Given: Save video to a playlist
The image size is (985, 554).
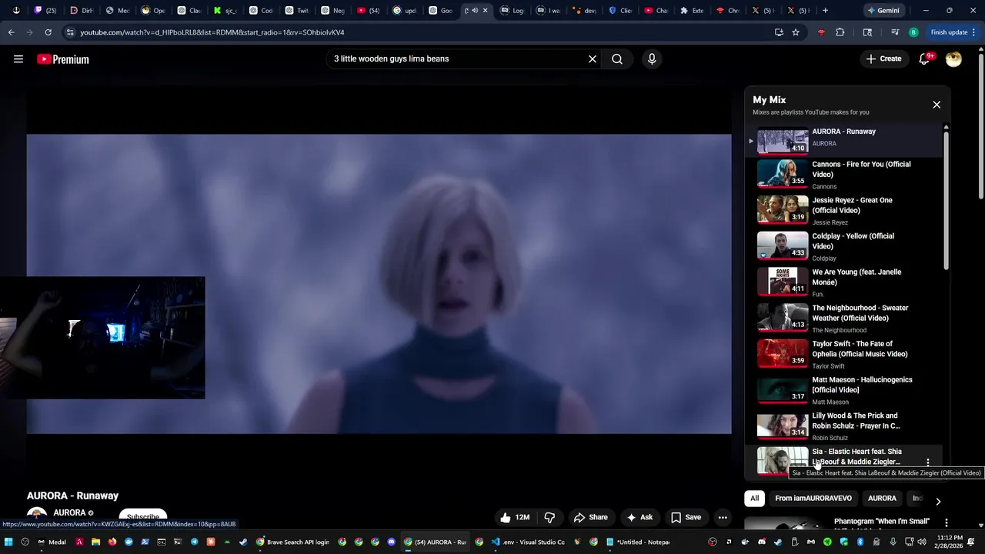Looking at the screenshot, I should (686, 518).
